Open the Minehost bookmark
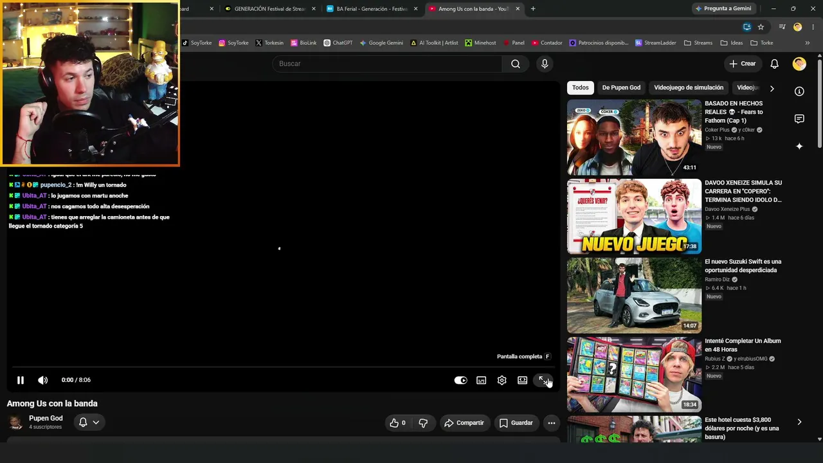 click(x=481, y=43)
